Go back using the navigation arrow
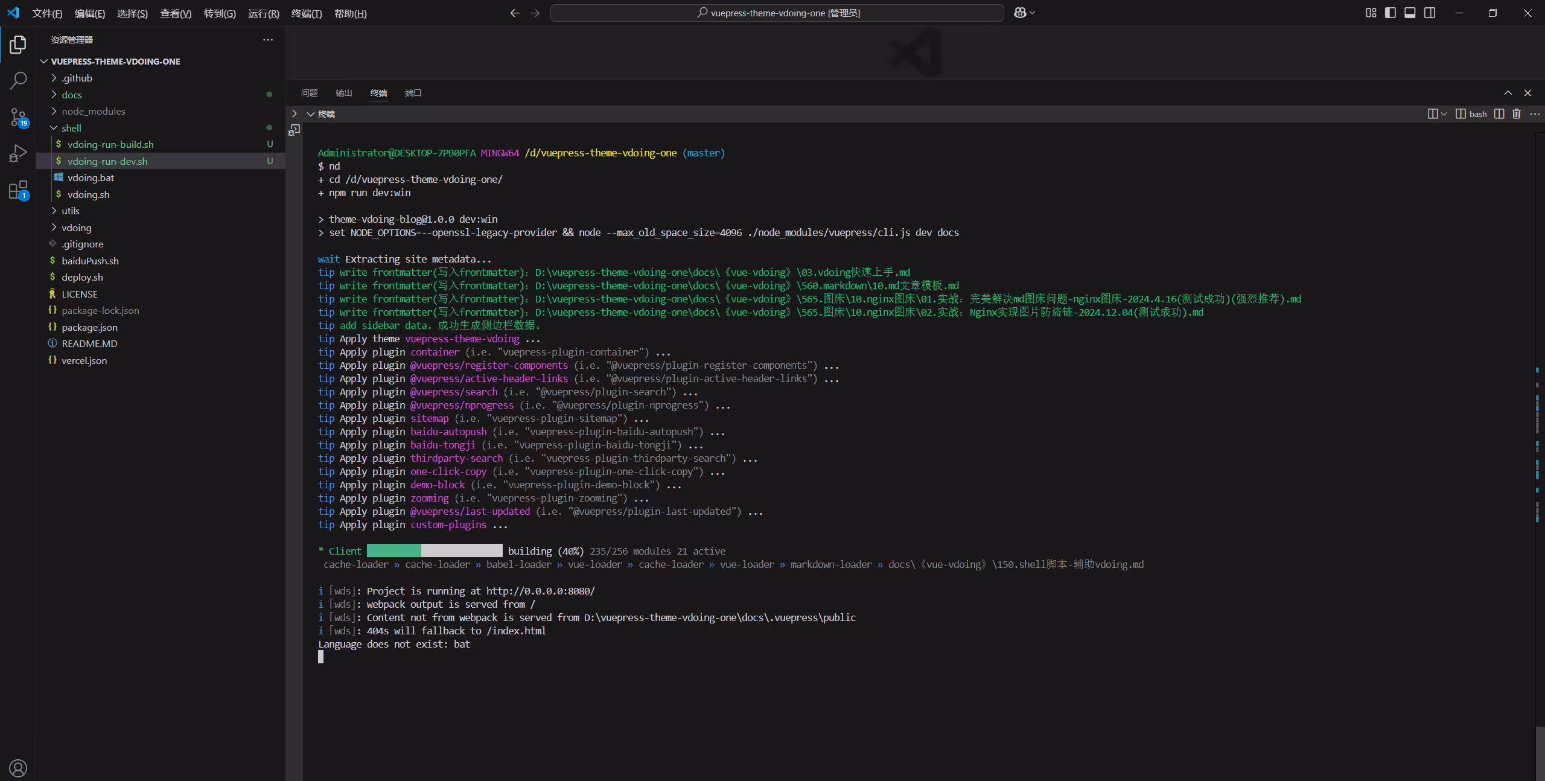The image size is (1545, 781). (515, 13)
